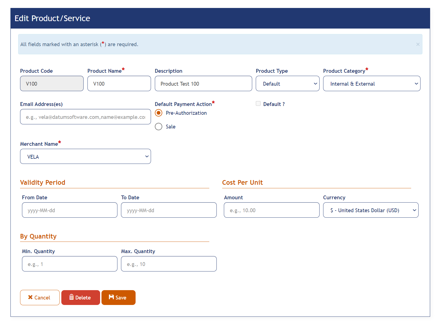Screen dimensions: 437x325
Task: Click the Cost Per Unit section heading
Action: [242, 183]
